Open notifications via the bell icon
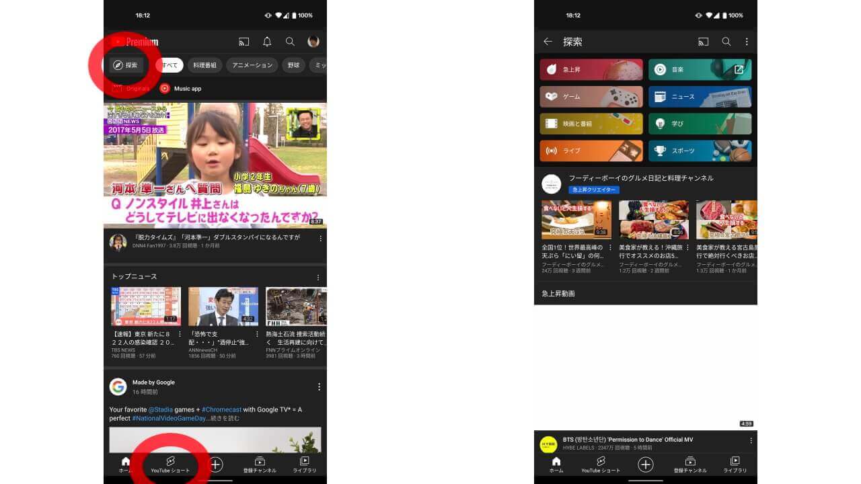This screenshot has height=484, width=861. (266, 41)
